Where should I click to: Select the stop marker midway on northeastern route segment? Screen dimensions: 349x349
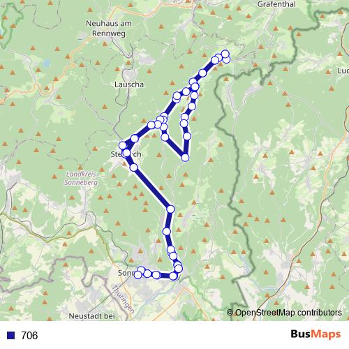click(x=202, y=73)
